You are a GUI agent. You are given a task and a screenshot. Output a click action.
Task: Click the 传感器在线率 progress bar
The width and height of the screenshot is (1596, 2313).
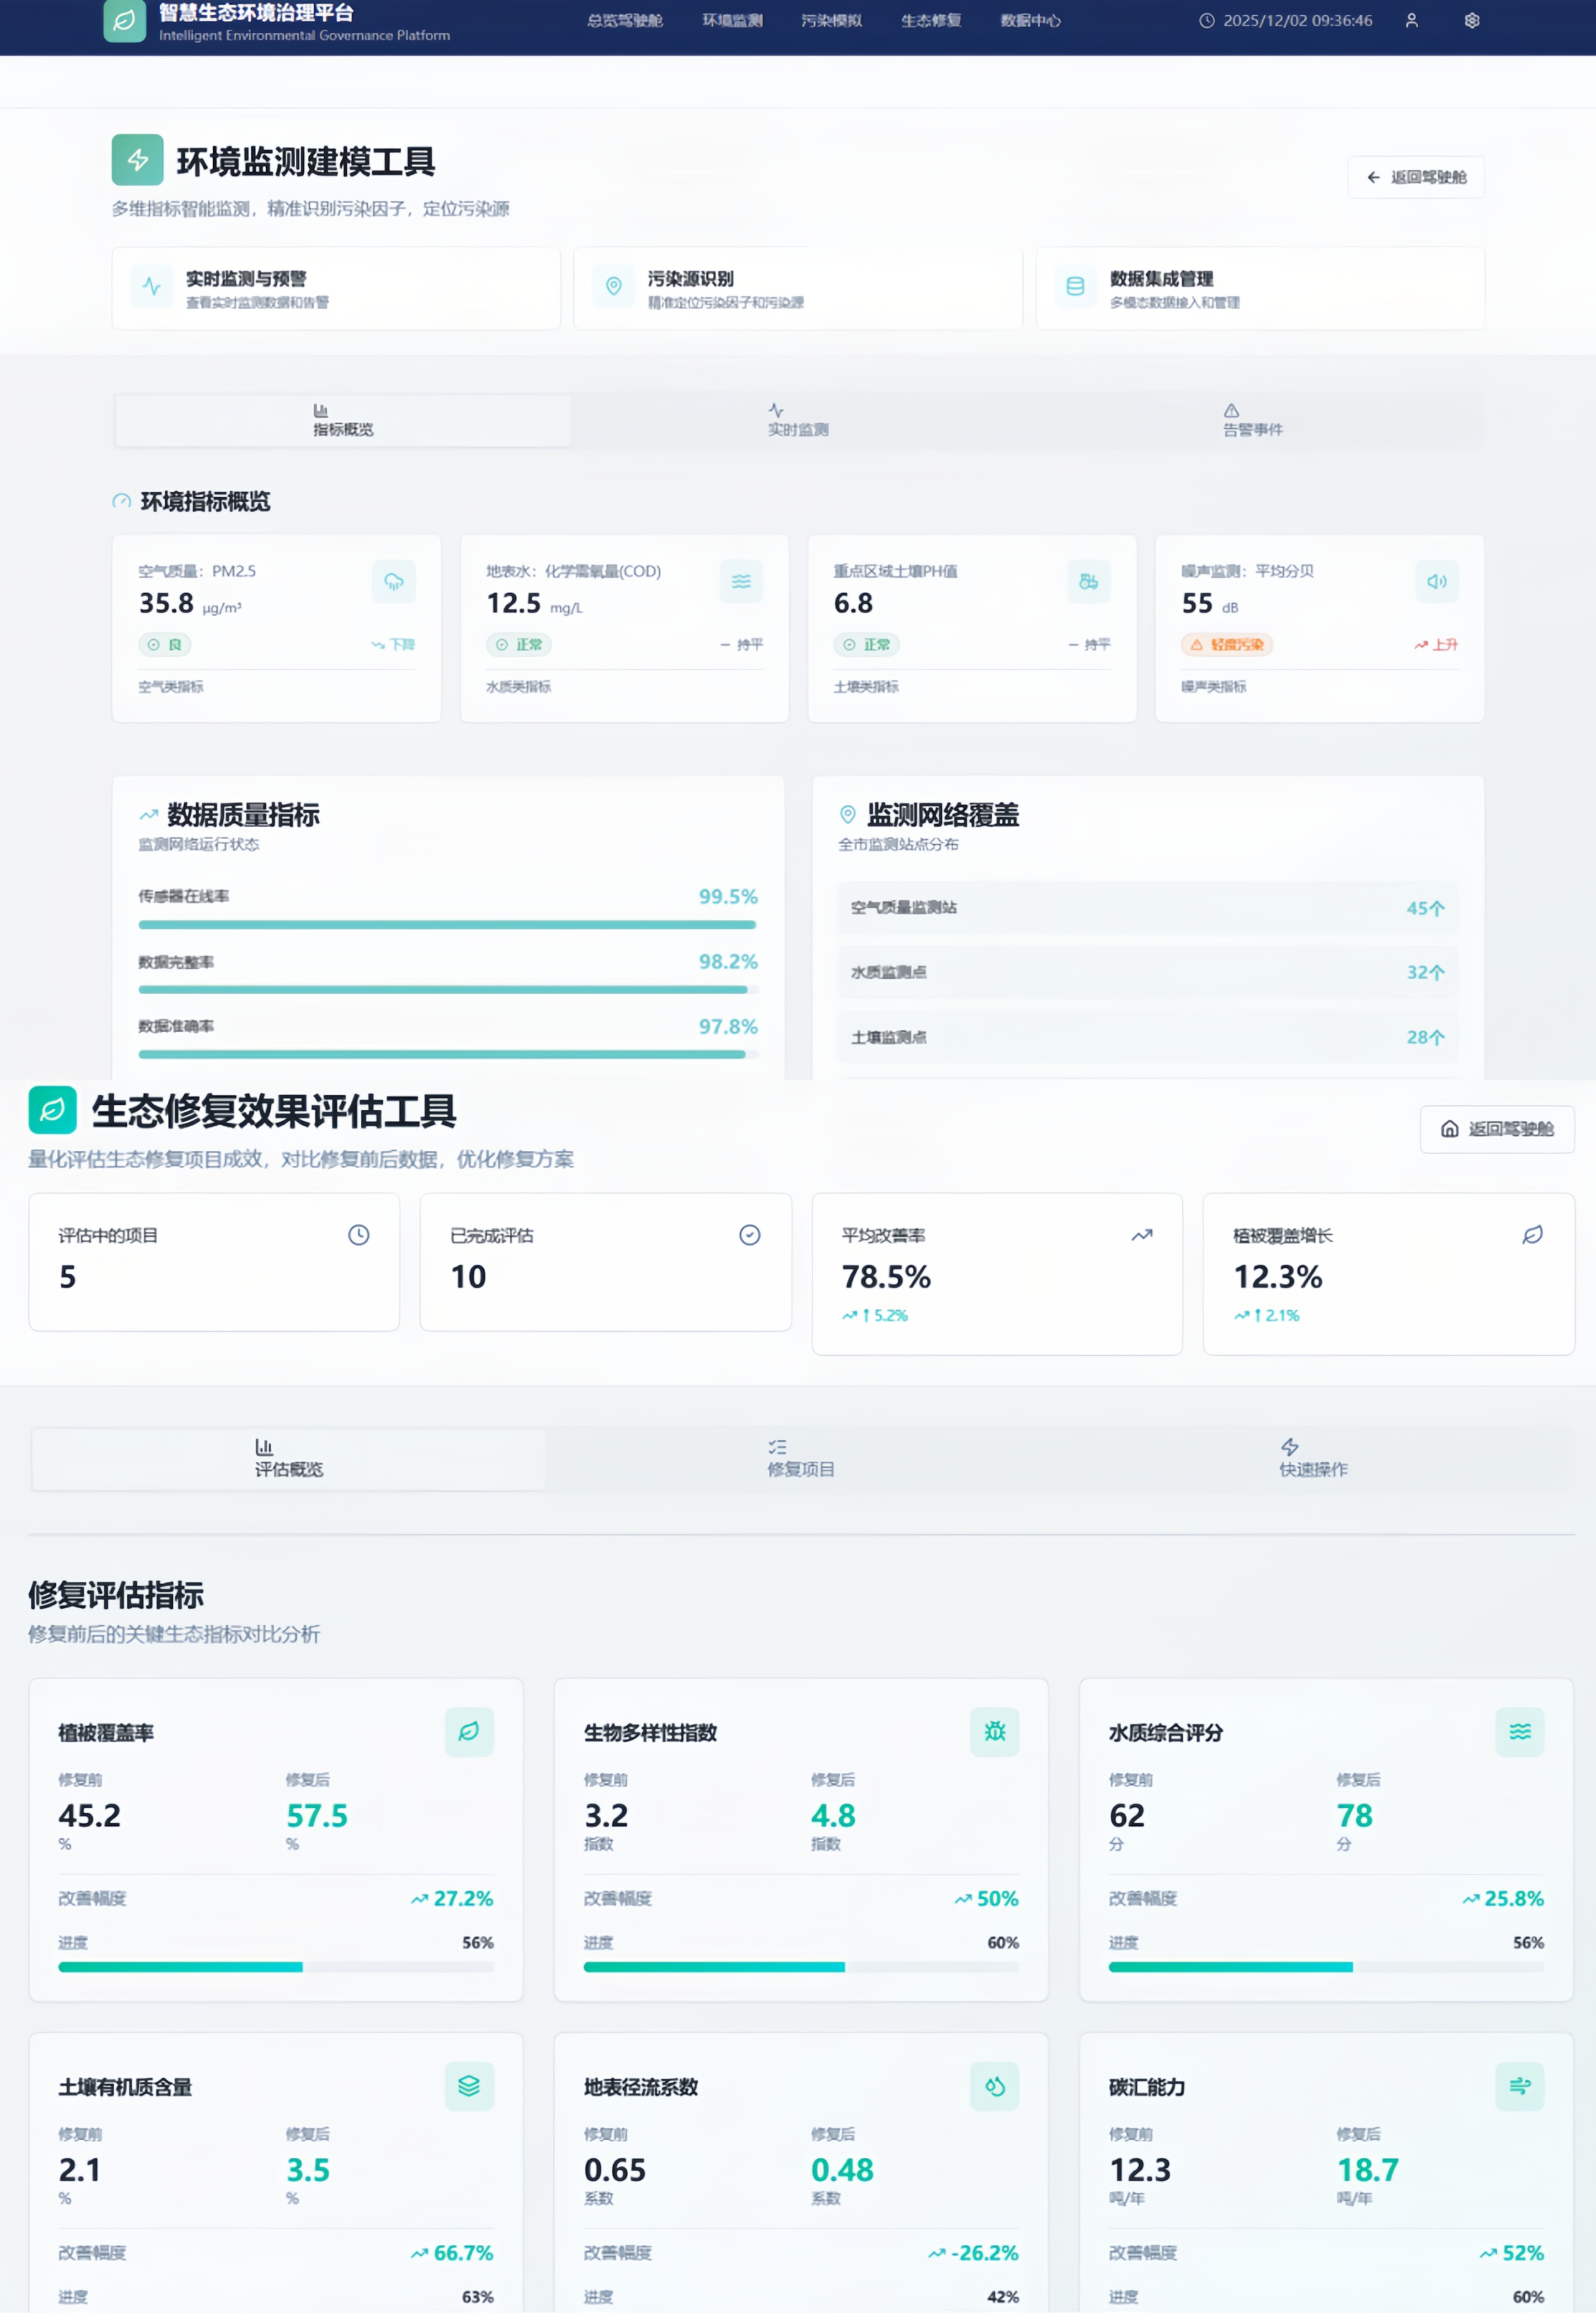tap(447, 925)
